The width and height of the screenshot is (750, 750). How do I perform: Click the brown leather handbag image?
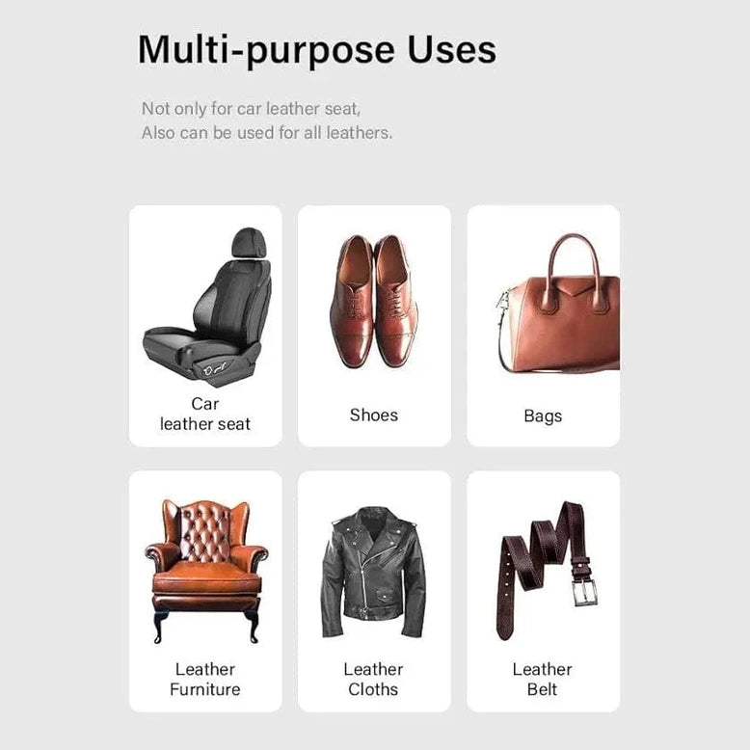click(558, 304)
